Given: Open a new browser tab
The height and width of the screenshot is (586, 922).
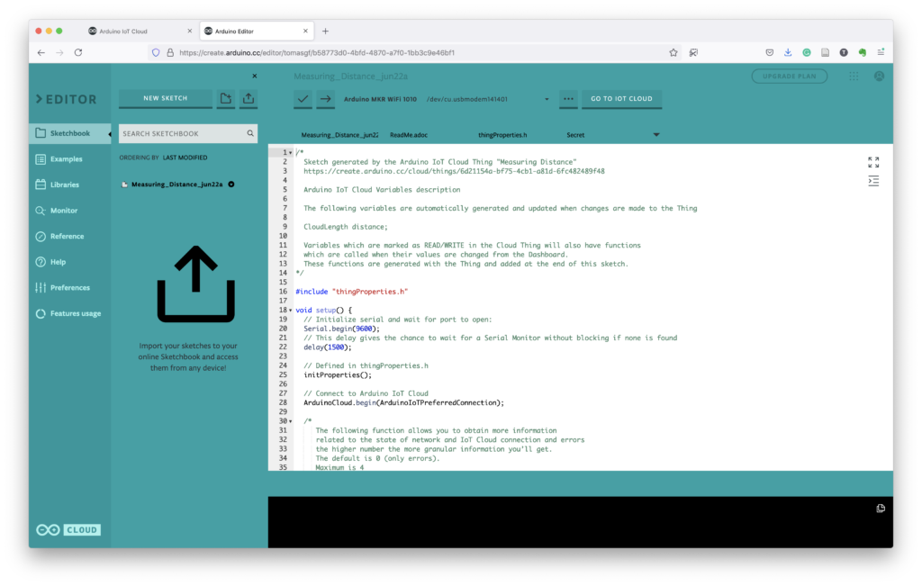Looking at the screenshot, I should click(325, 32).
